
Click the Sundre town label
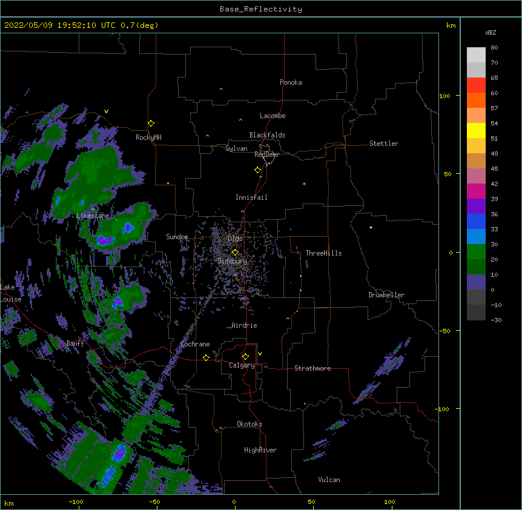pyautogui.click(x=177, y=237)
